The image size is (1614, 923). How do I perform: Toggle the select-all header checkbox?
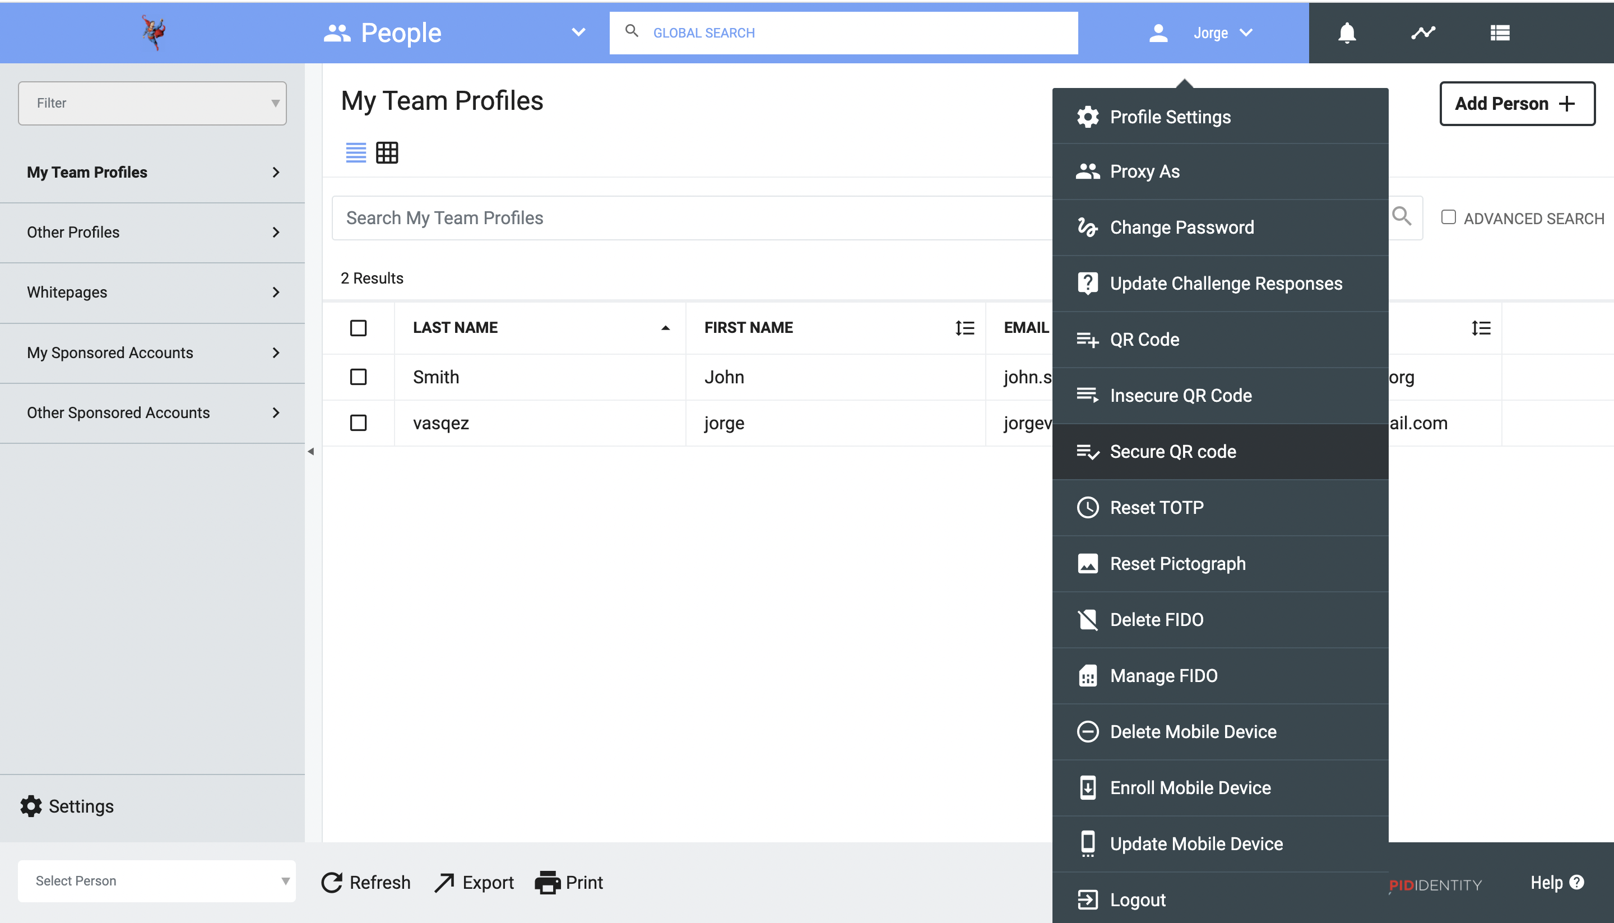tap(358, 328)
